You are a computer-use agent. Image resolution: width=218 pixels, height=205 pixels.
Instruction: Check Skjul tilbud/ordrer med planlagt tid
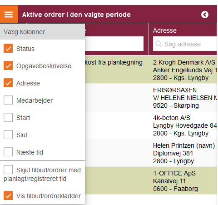[8, 170]
